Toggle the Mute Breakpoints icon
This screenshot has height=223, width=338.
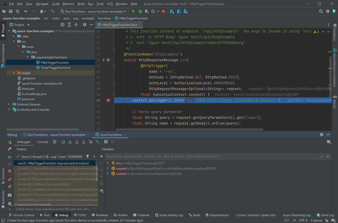(10, 187)
